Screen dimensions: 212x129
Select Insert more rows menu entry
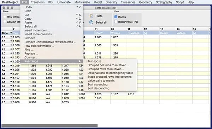(x=52, y=30)
